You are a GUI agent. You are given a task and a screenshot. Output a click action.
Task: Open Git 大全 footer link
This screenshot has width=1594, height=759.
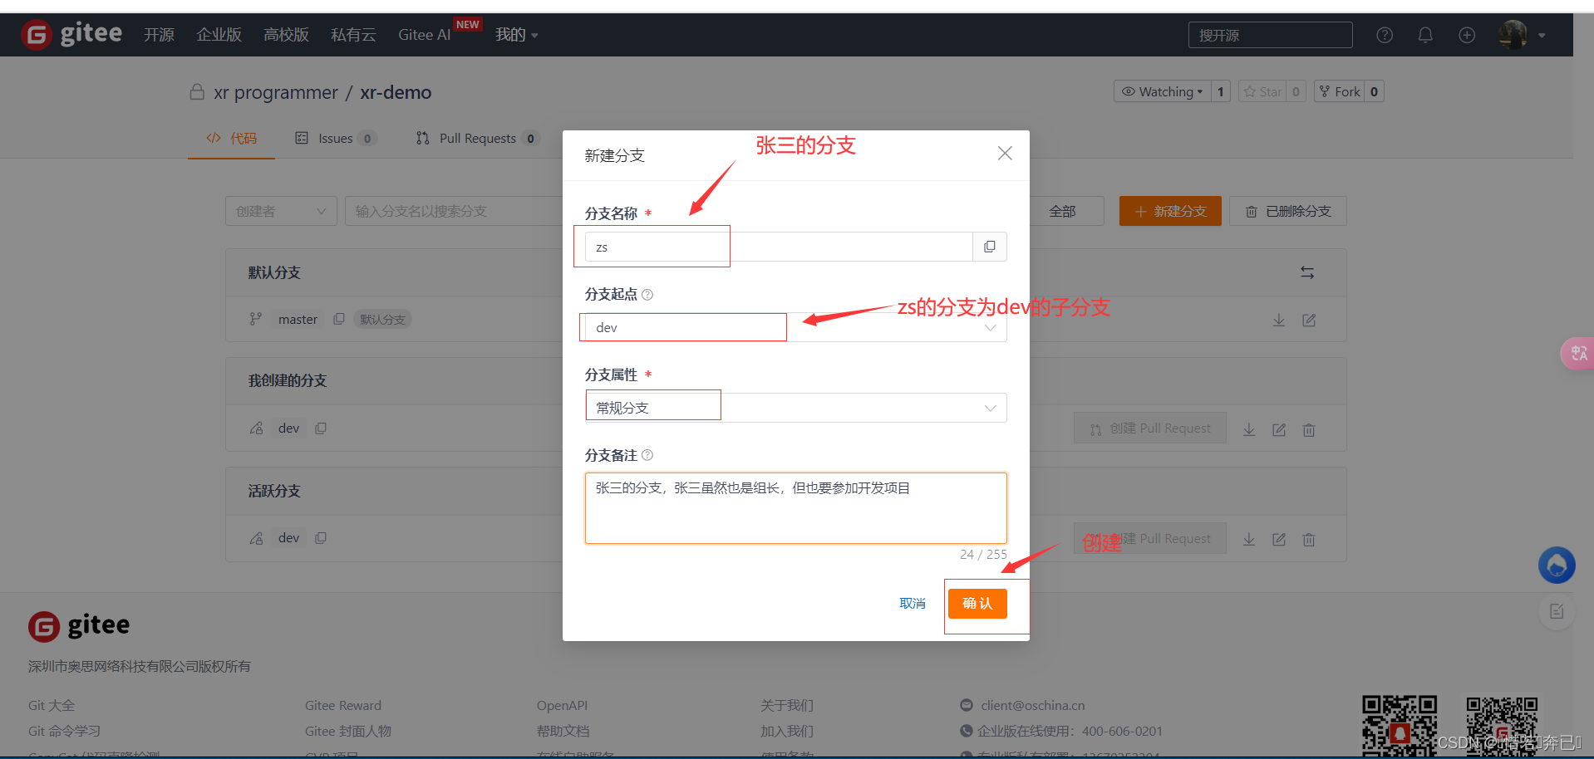click(52, 705)
